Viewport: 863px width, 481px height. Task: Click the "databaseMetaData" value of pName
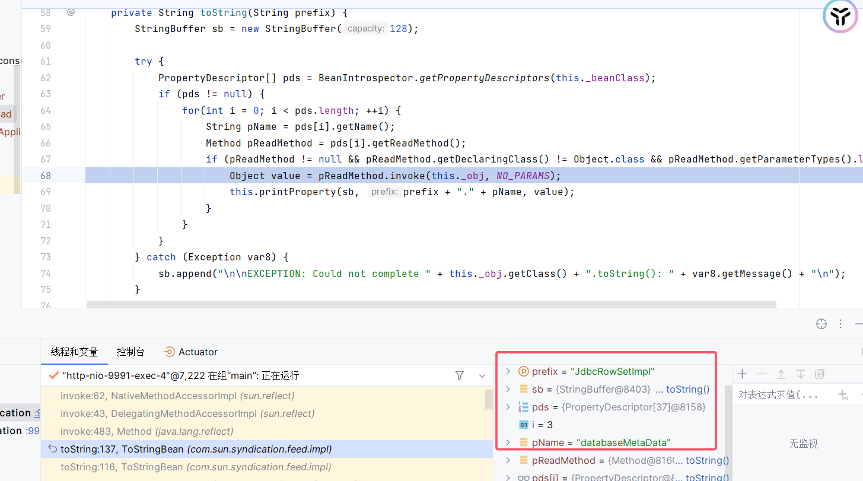point(623,442)
